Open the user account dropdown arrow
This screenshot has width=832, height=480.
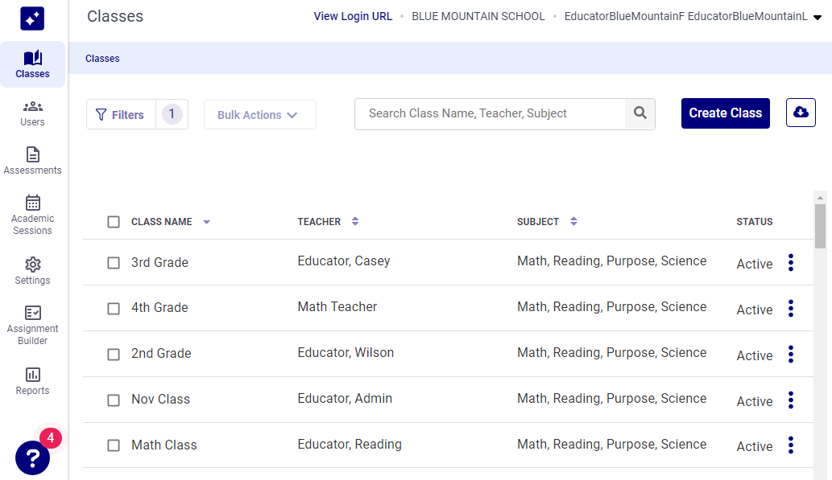(x=818, y=18)
